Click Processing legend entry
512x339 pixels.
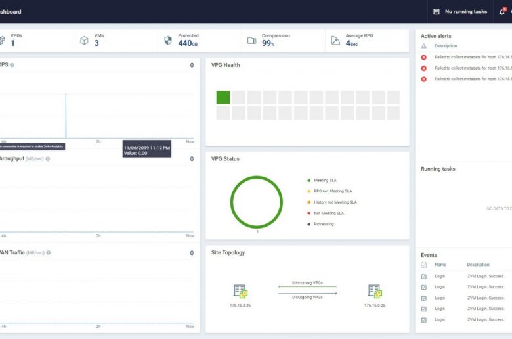click(x=320, y=224)
